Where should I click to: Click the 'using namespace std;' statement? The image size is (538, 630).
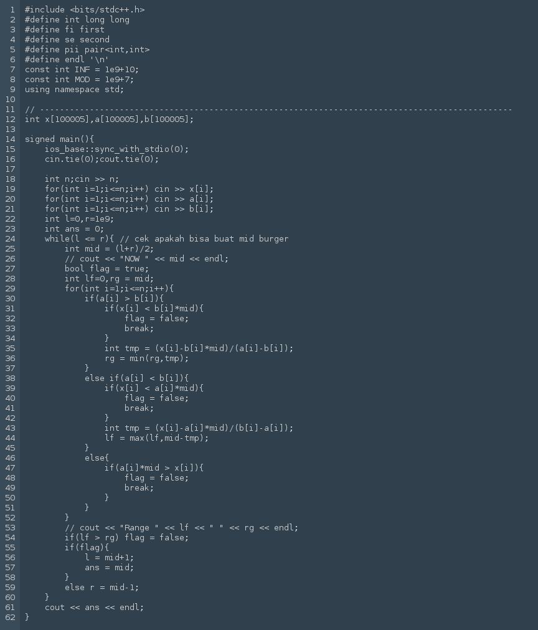pos(74,90)
